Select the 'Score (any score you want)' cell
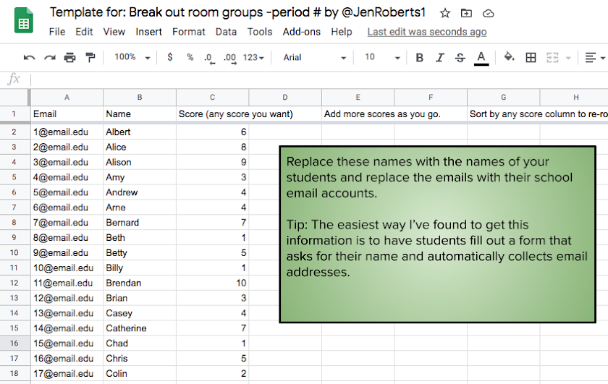The image size is (608, 384). (213, 114)
